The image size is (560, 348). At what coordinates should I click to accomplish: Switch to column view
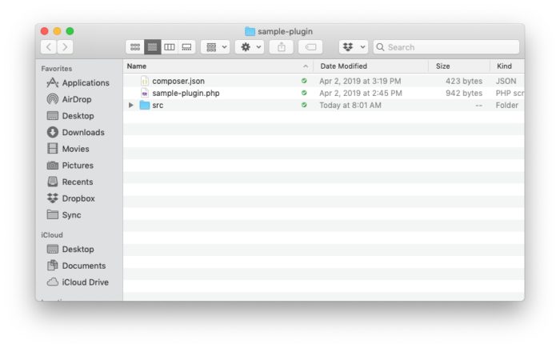pyautogui.click(x=170, y=47)
